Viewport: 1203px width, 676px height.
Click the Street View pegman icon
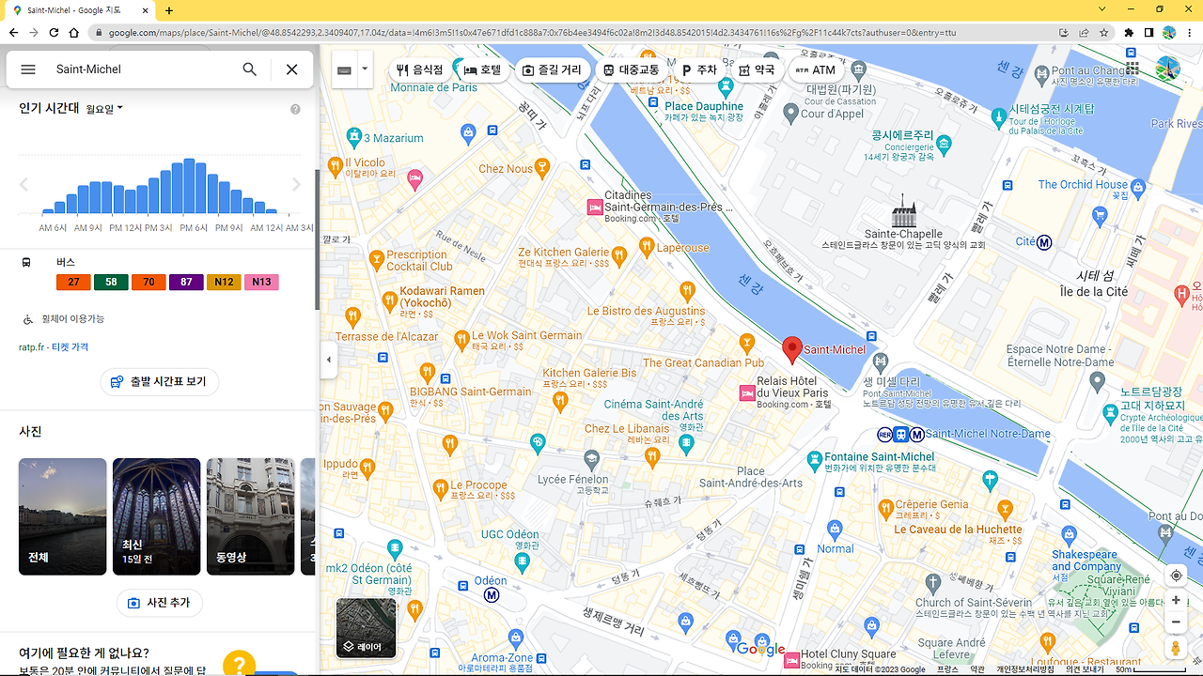coord(1176,648)
